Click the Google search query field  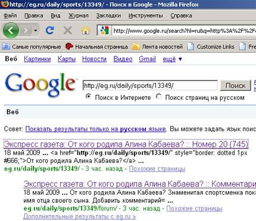(x=150, y=86)
